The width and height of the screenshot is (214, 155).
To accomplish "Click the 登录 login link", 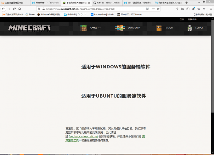I will [x=182, y=19].
